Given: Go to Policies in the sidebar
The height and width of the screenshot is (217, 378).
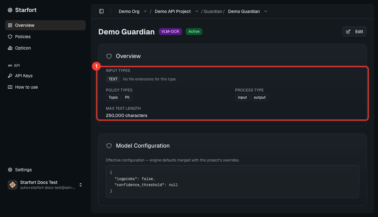Looking at the screenshot, I should pos(45,37).
